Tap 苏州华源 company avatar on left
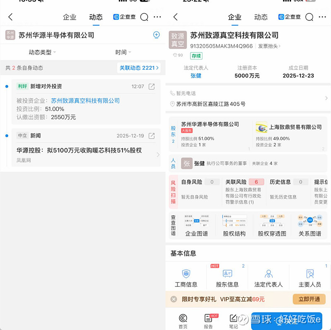The image size is (331, 330). click(10, 35)
